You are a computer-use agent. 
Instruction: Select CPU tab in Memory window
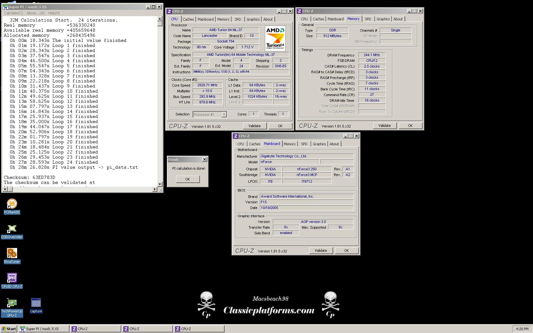pos(304,19)
